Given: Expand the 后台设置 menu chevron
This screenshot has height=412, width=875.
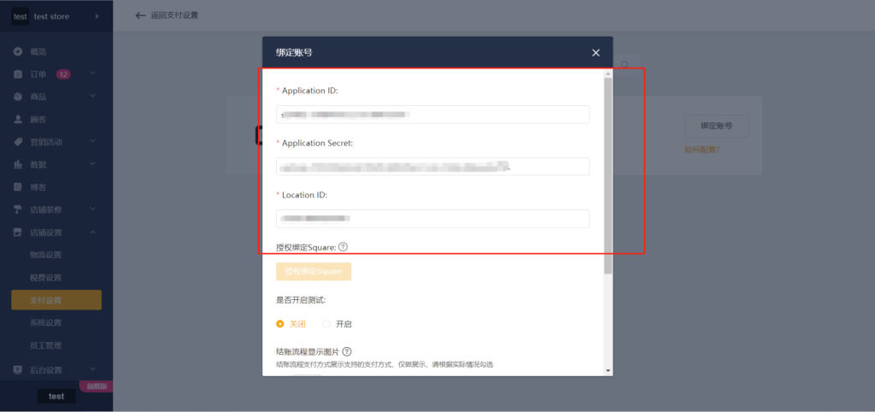Looking at the screenshot, I should [x=92, y=369].
